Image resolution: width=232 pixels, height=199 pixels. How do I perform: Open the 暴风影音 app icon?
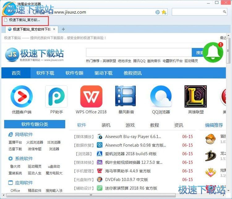point(126,96)
